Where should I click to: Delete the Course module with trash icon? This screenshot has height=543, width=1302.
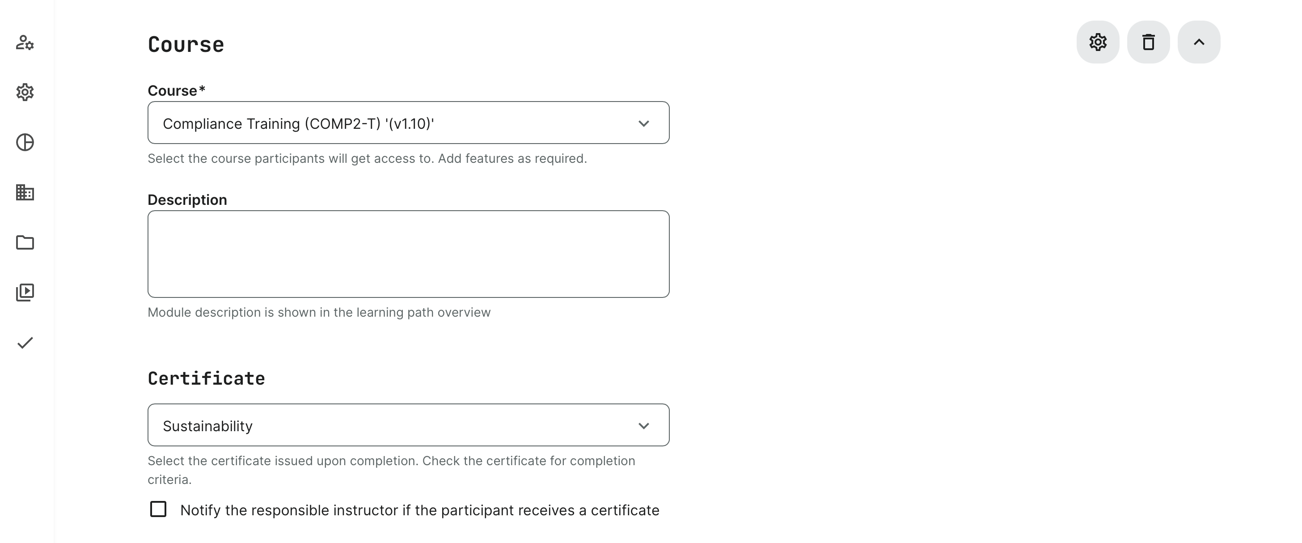pyautogui.click(x=1148, y=42)
